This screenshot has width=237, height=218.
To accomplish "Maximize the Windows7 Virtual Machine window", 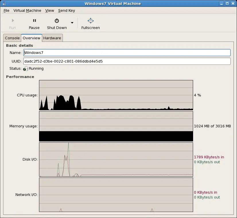I will click(x=227, y=3).
